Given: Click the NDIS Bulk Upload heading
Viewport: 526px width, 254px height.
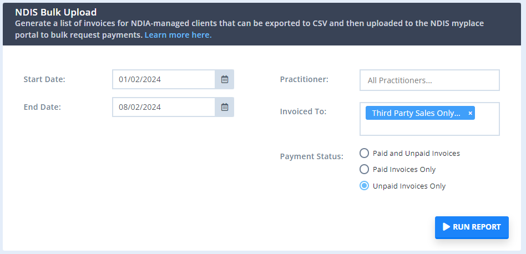Looking at the screenshot, I should 55,12.
